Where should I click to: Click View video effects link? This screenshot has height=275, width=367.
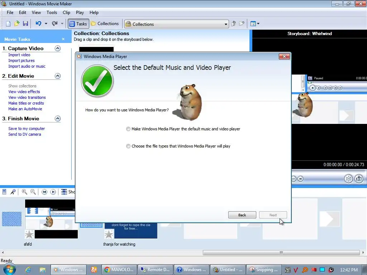[24, 92]
